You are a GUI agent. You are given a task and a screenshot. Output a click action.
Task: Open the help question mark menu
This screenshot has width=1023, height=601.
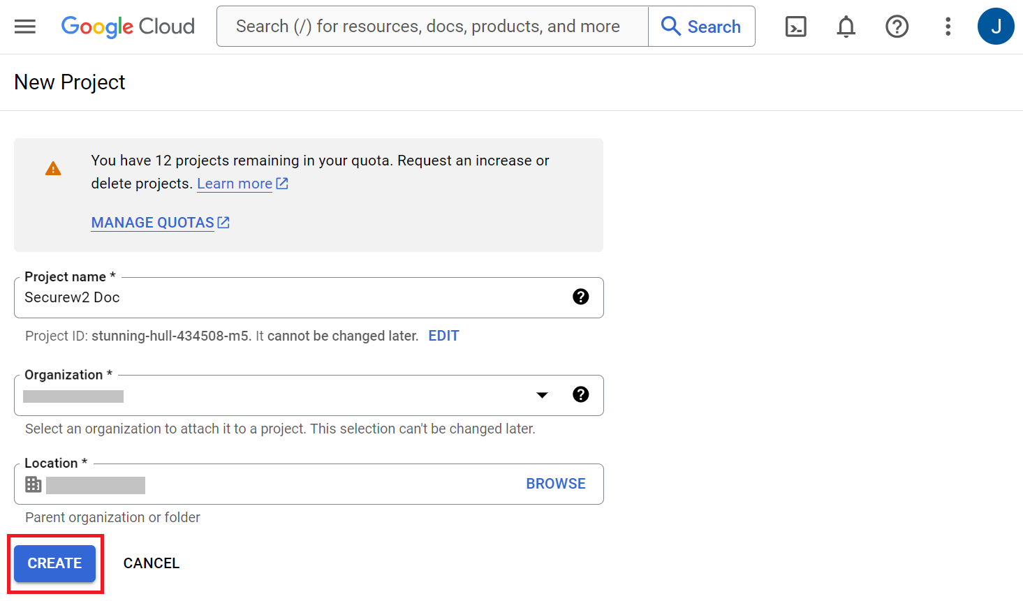(897, 27)
